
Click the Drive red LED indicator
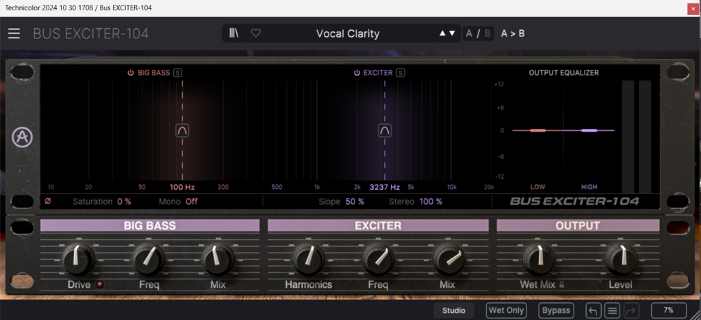100,284
